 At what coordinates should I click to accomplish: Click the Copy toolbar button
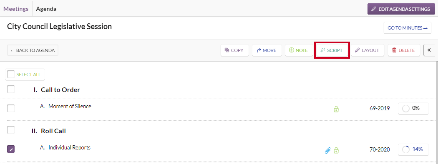pos(234,50)
